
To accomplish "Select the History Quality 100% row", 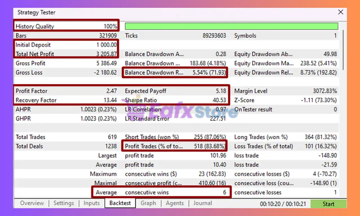I will 66,26.
